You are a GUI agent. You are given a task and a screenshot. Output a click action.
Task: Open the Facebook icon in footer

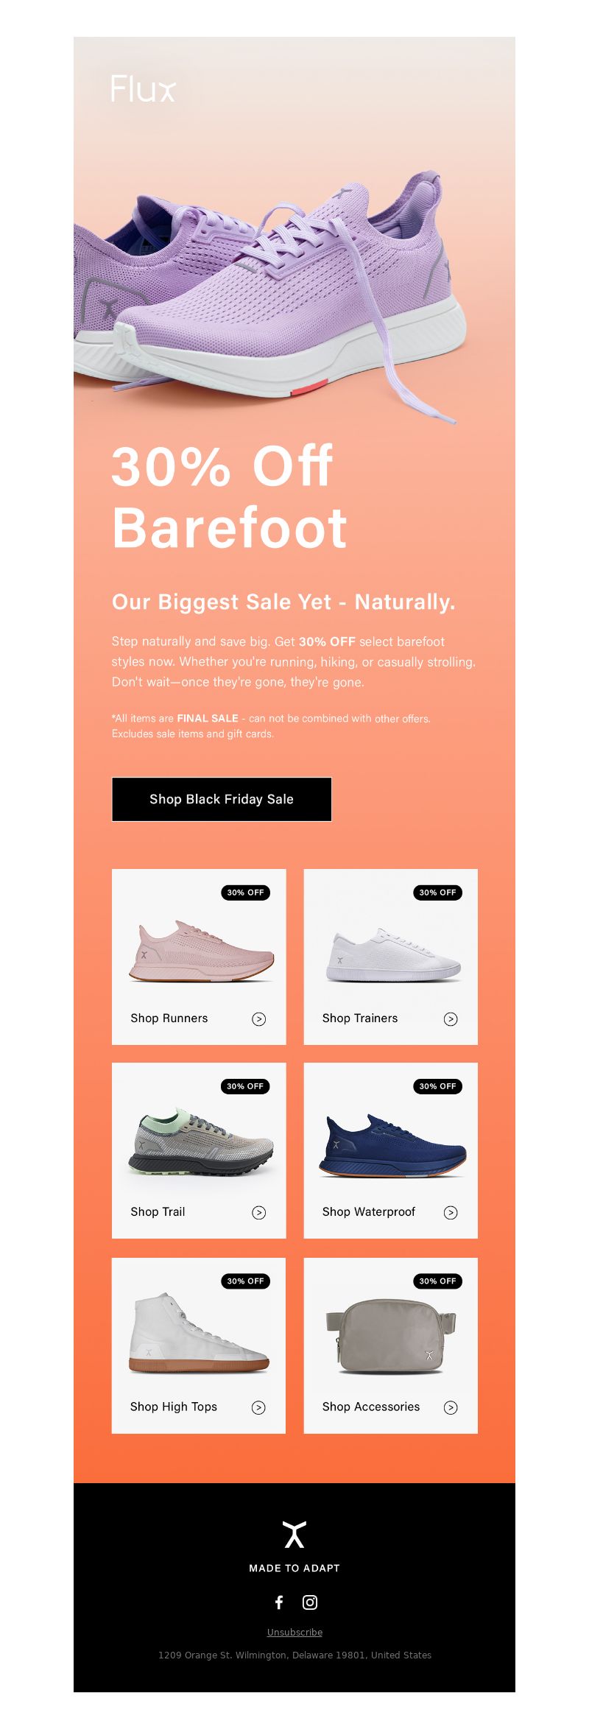pyautogui.click(x=279, y=1602)
